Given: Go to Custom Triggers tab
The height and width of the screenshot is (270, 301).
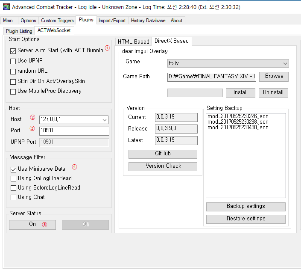Looking at the screenshot, I should click(x=57, y=21).
